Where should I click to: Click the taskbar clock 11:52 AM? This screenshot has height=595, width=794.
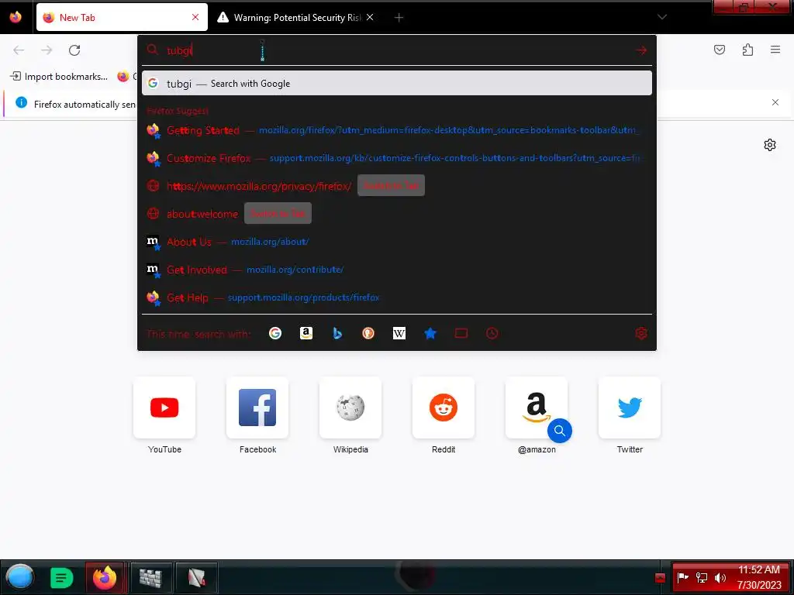point(759,577)
